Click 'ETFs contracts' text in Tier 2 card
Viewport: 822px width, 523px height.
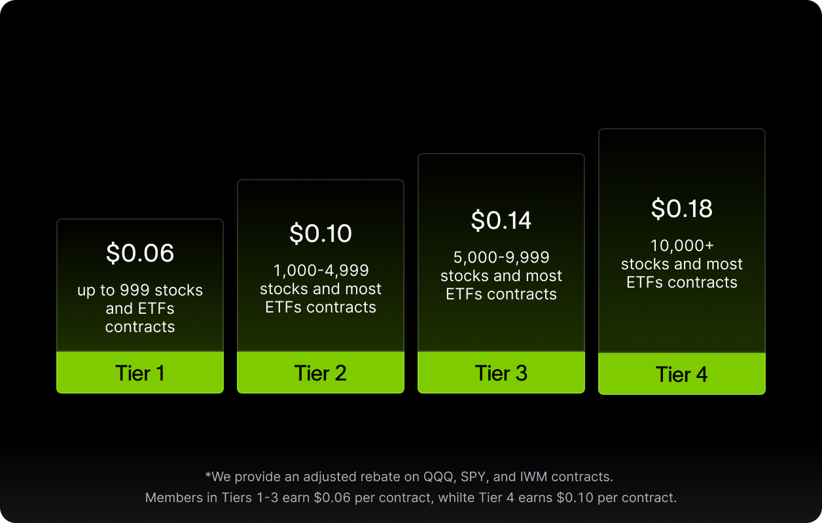tap(321, 307)
